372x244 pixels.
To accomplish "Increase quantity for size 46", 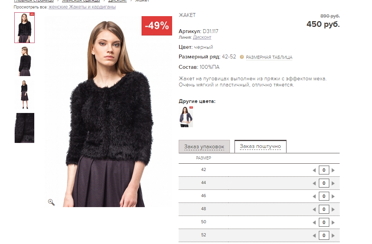I will (x=333, y=196).
